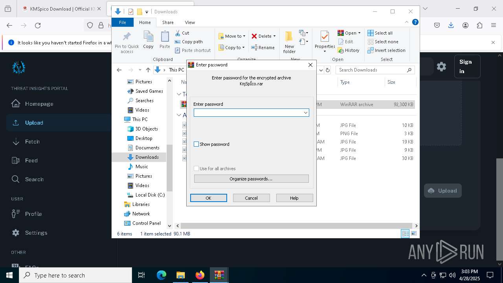
Task: Open the Firefox extensions puzzle icon
Action: [x=479, y=26]
